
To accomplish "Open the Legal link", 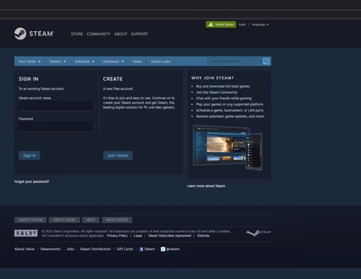I will (x=138, y=236).
